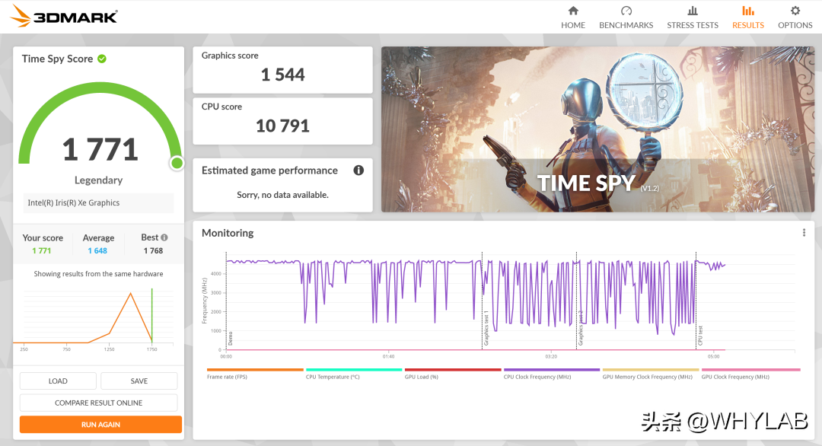Toggle the GPU Load (%) legend

452,374
